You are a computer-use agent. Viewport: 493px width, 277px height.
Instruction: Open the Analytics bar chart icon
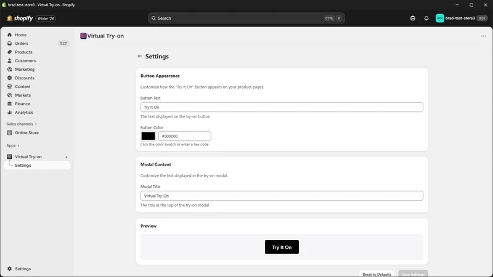pos(9,113)
